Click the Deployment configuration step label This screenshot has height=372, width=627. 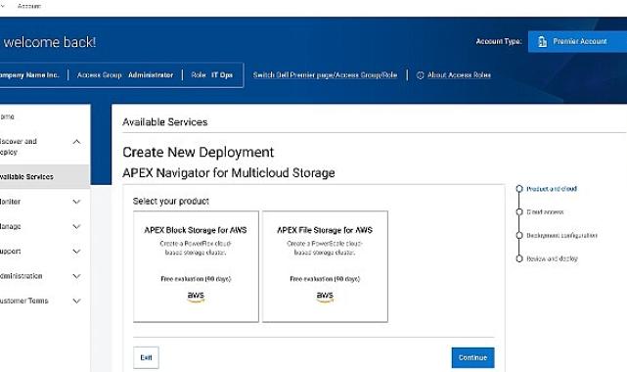click(561, 235)
